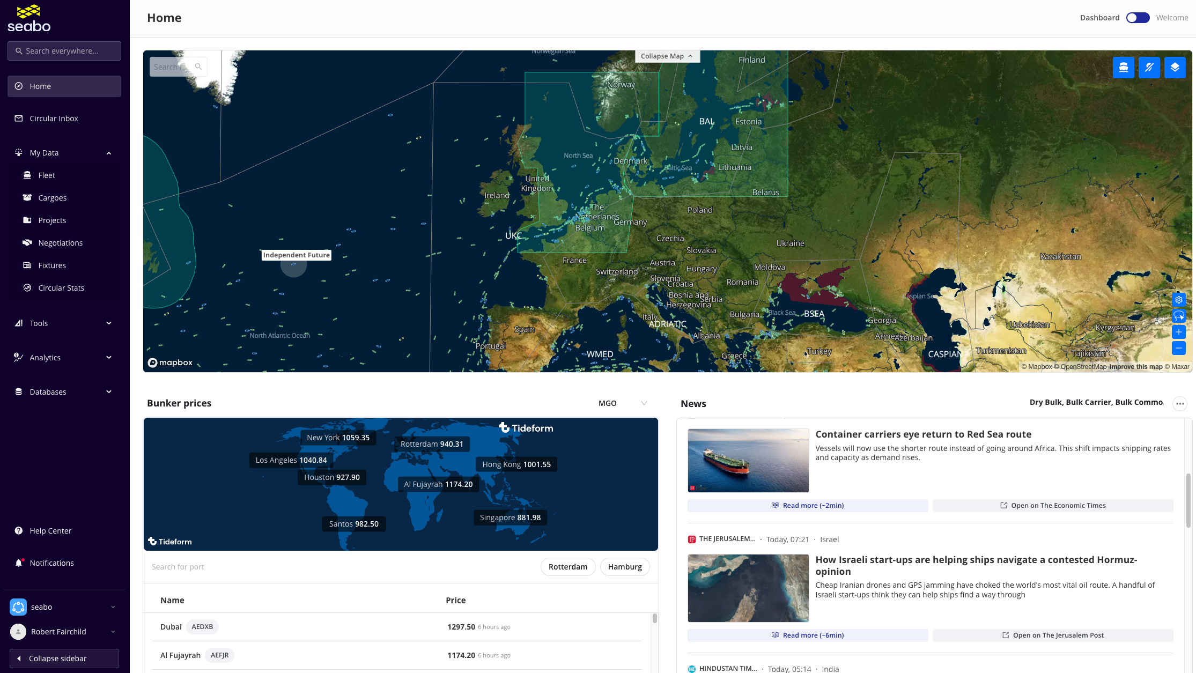This screenshot has width=1196, height=673.
Task: Click the news panel scrollbar
Action: click(x=1188, y=500)
